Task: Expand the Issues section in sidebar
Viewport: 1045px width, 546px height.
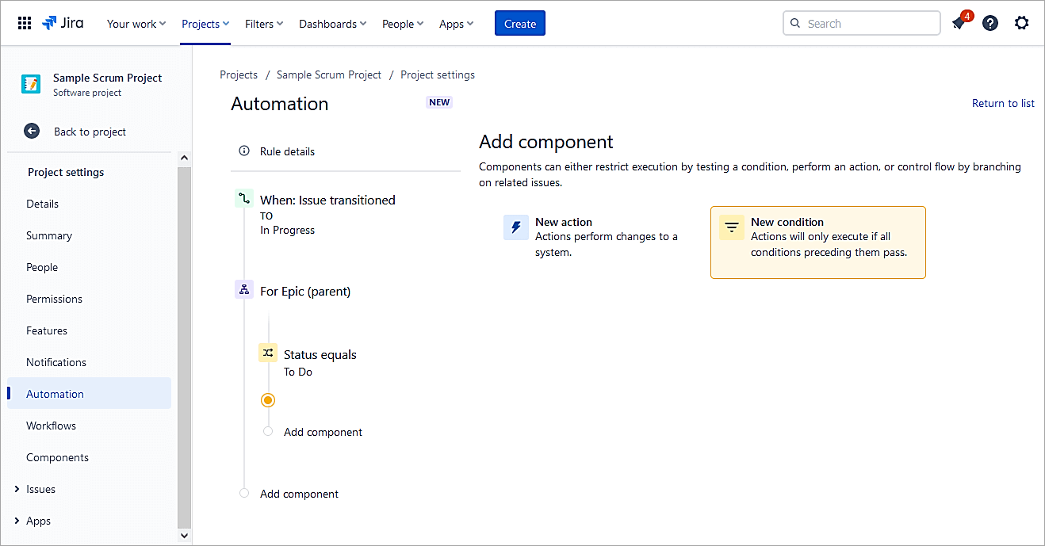Action: click(17, 489)
